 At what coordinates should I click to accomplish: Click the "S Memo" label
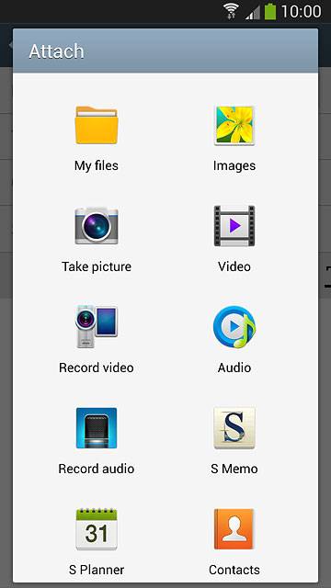click(x=234, y=469)
